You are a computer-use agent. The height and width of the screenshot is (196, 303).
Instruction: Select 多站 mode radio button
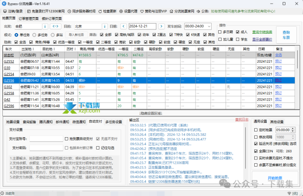(x=53, y=35)
